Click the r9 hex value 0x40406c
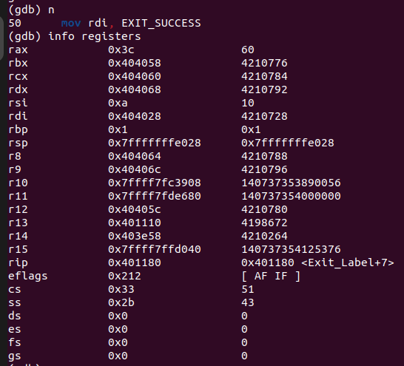 point(135,169)
